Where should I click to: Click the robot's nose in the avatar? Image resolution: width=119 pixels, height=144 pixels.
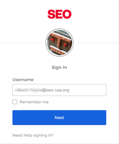tap(59, 43)
